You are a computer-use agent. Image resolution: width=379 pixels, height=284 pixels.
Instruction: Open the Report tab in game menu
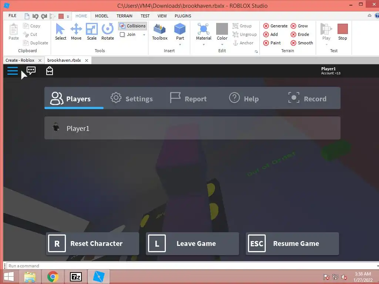[188, 98]
